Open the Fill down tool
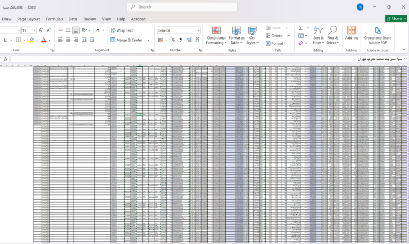This screenshot has height=244, width=409. click(301, 36)
